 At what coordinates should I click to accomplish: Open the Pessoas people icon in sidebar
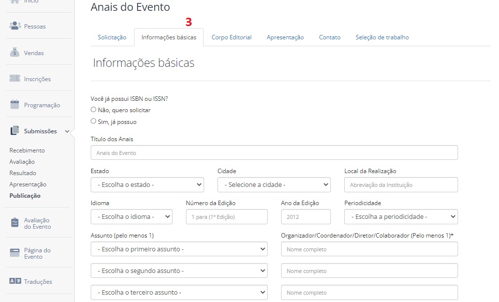(15, 26)
